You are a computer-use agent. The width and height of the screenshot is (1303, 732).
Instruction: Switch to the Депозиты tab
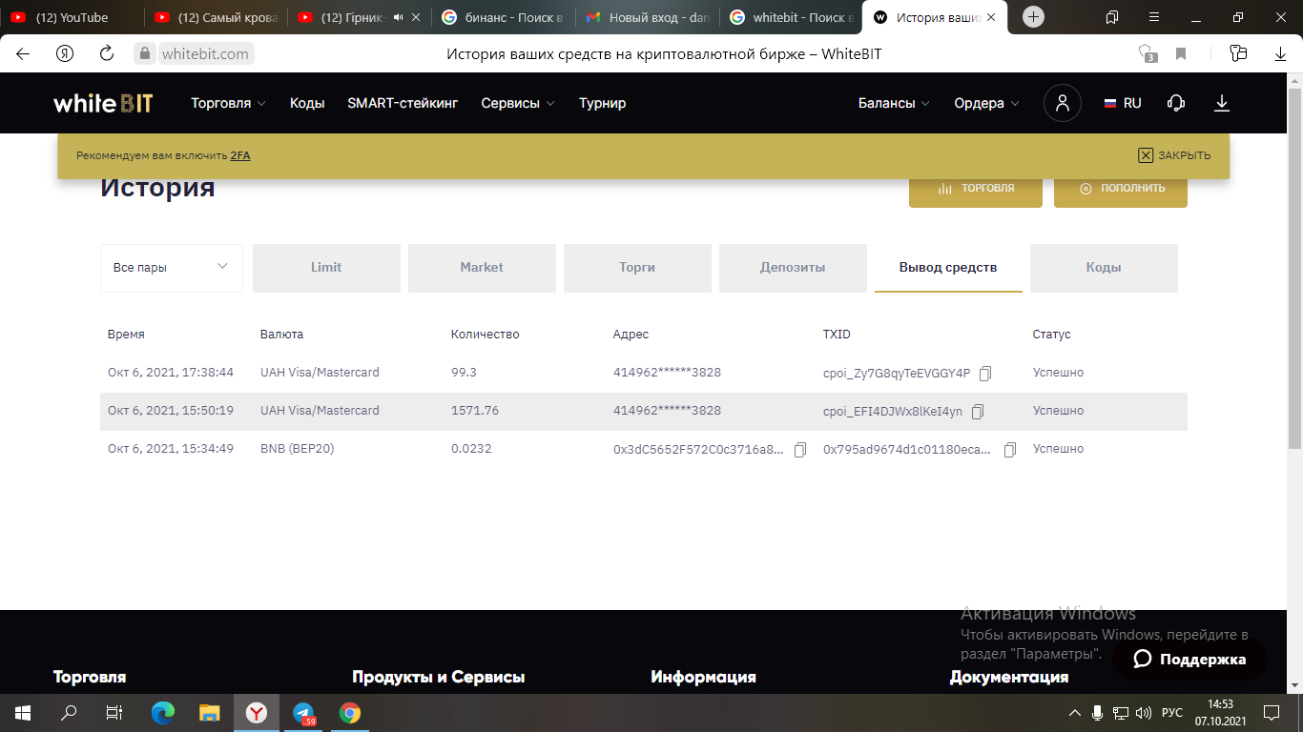pos(793,268)
